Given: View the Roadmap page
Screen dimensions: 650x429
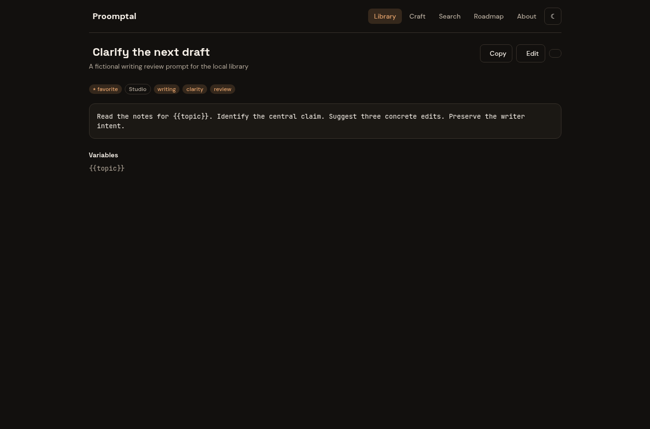Looking at the screenshot, I should pos(489,16).
